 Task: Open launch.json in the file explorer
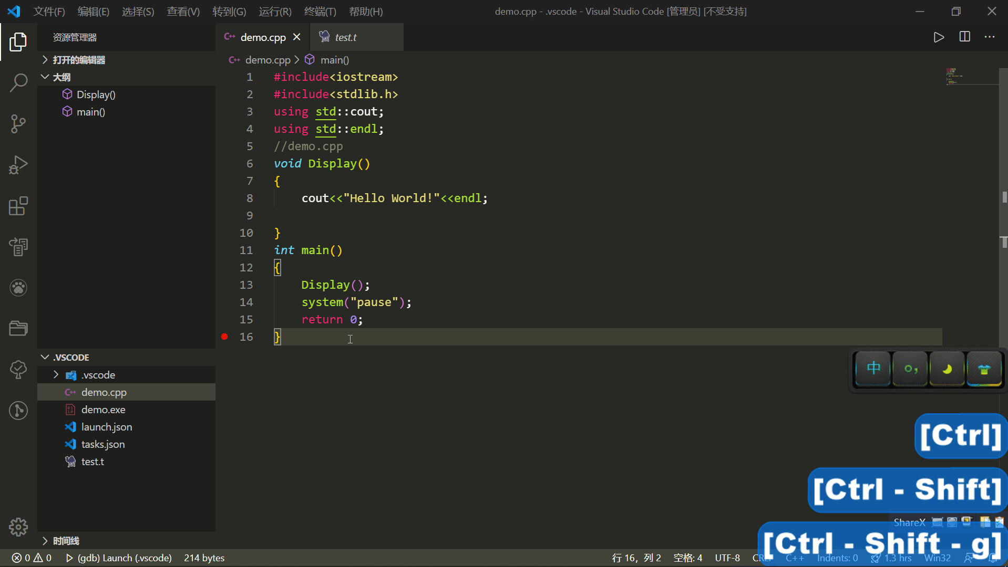pyautogui.click(x=126, y=427)
